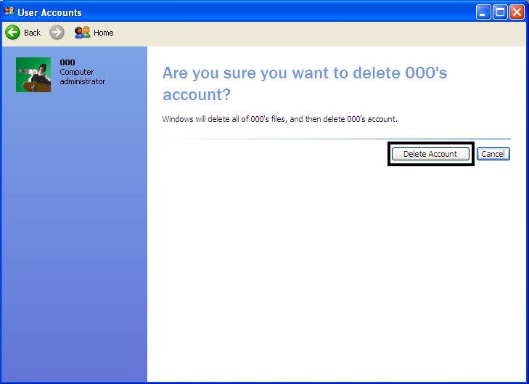Open the Home users icon

(x=82, y=33)
